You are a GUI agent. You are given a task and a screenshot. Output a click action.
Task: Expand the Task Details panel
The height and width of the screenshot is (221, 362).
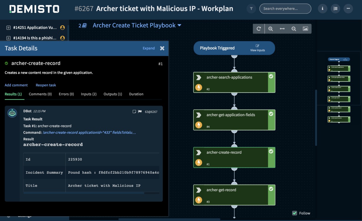tap(149, 48)
